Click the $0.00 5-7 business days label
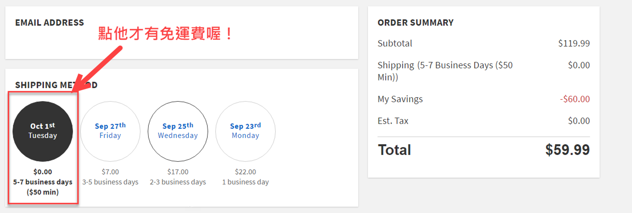 42,182
